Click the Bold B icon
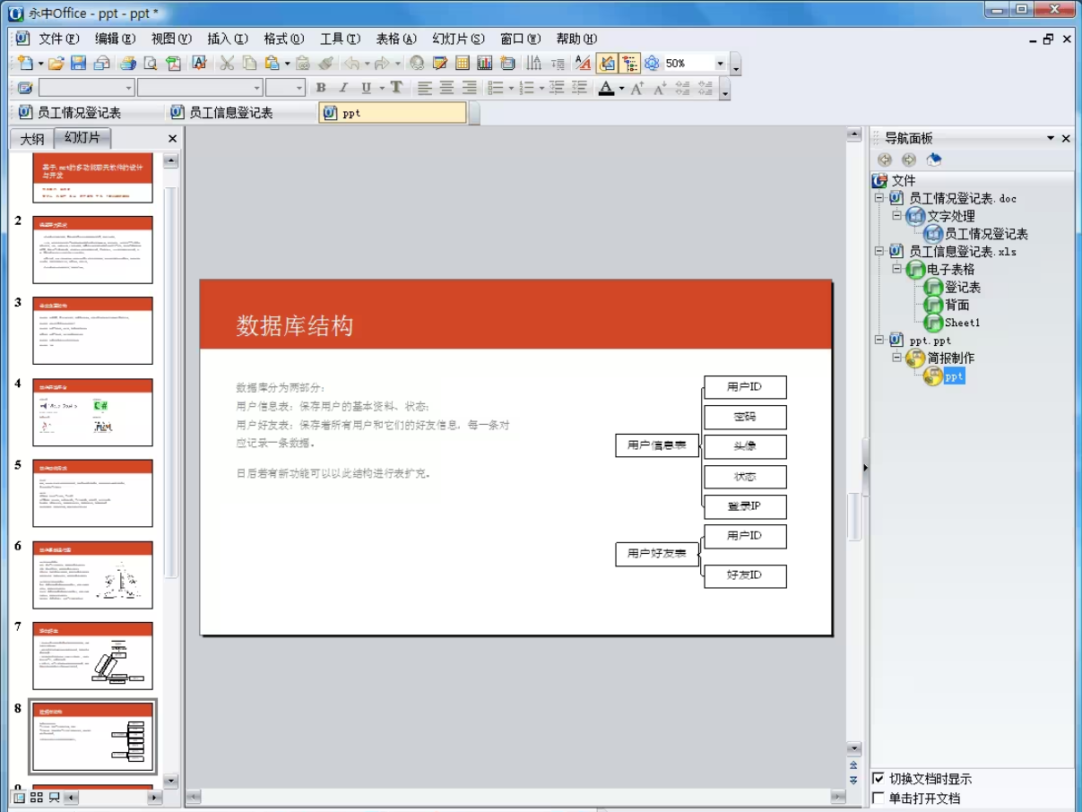 click(x=321, y=88)
